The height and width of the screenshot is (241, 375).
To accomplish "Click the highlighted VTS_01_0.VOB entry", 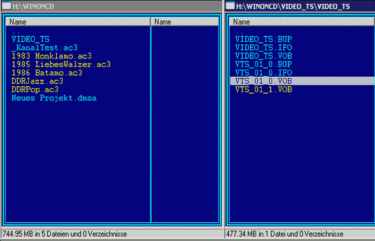I will [264, 81].
